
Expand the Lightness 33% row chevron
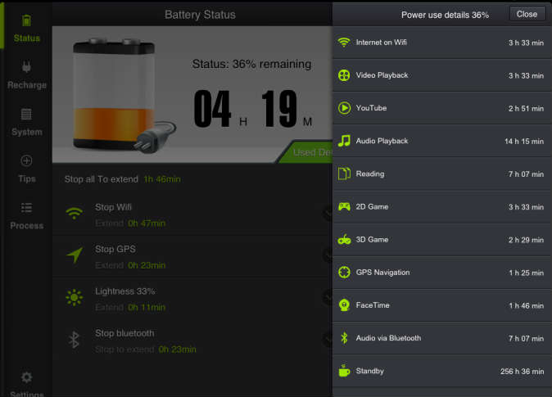tap(328, 298)
